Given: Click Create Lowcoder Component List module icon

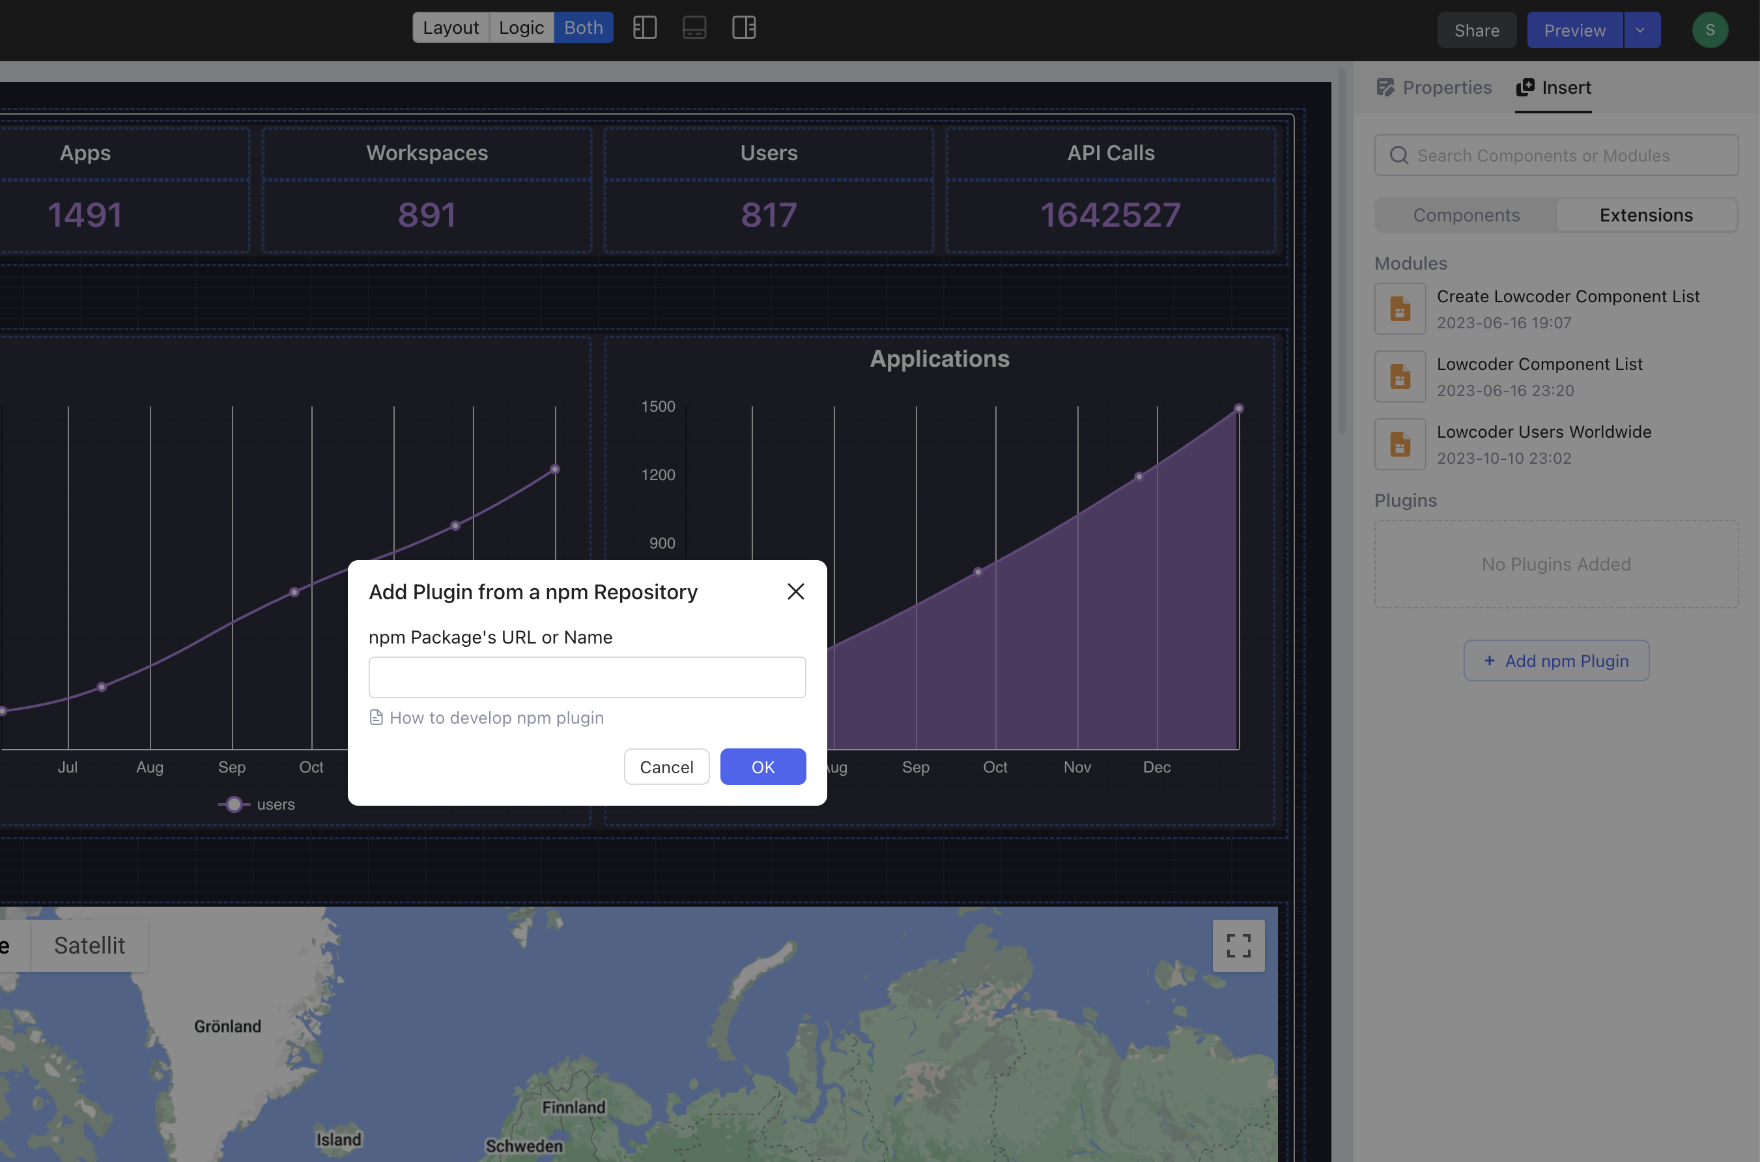Looking at the screenshot, I should (1400, 309).
